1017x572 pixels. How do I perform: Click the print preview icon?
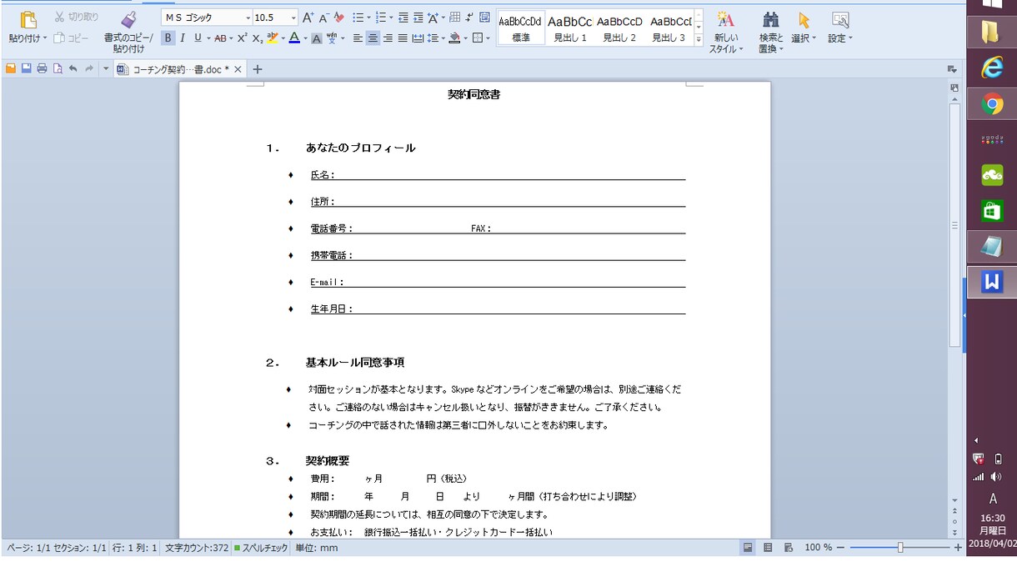58,68
